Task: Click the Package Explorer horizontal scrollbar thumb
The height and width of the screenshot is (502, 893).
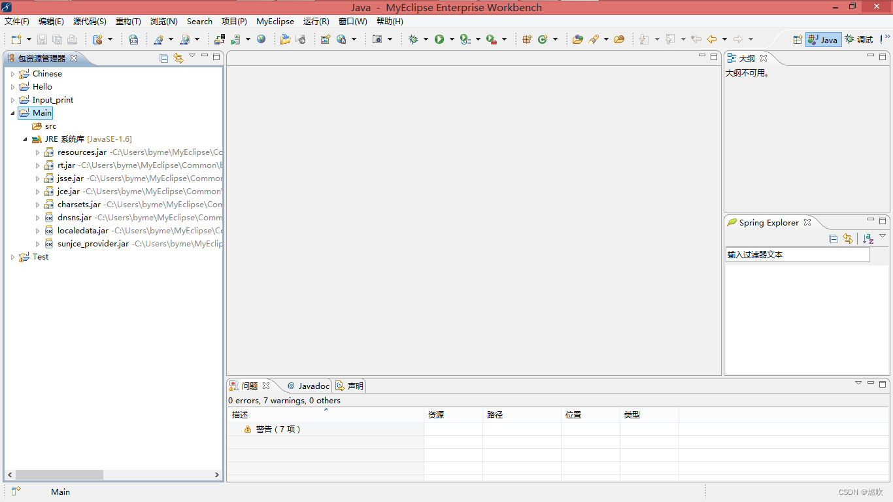Action: pos(59,475)
